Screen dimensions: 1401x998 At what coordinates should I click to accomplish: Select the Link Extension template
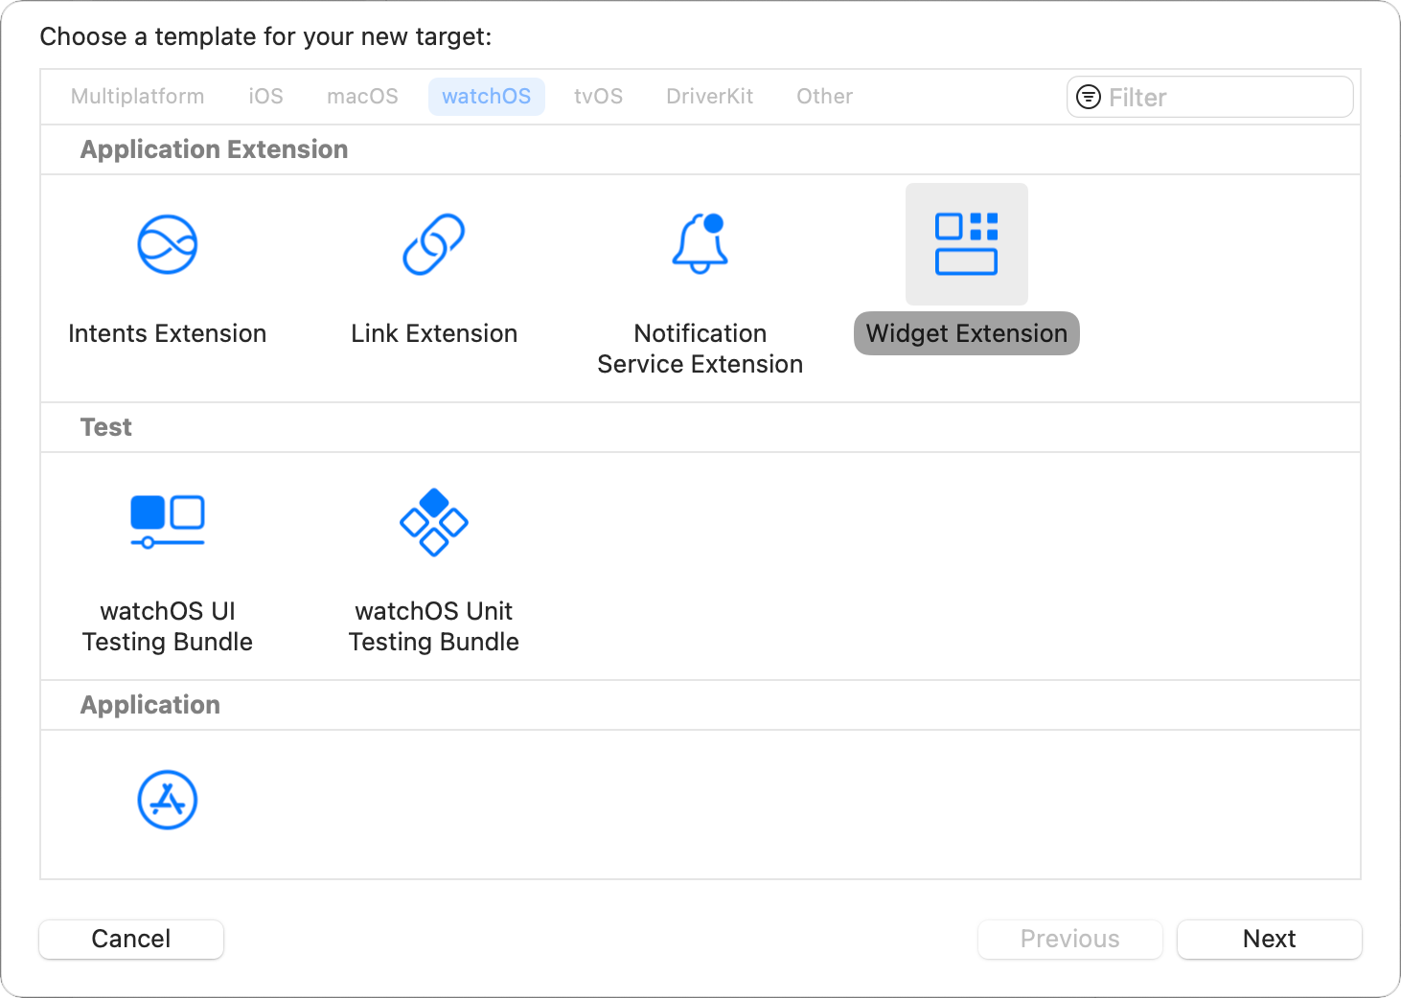433,278
